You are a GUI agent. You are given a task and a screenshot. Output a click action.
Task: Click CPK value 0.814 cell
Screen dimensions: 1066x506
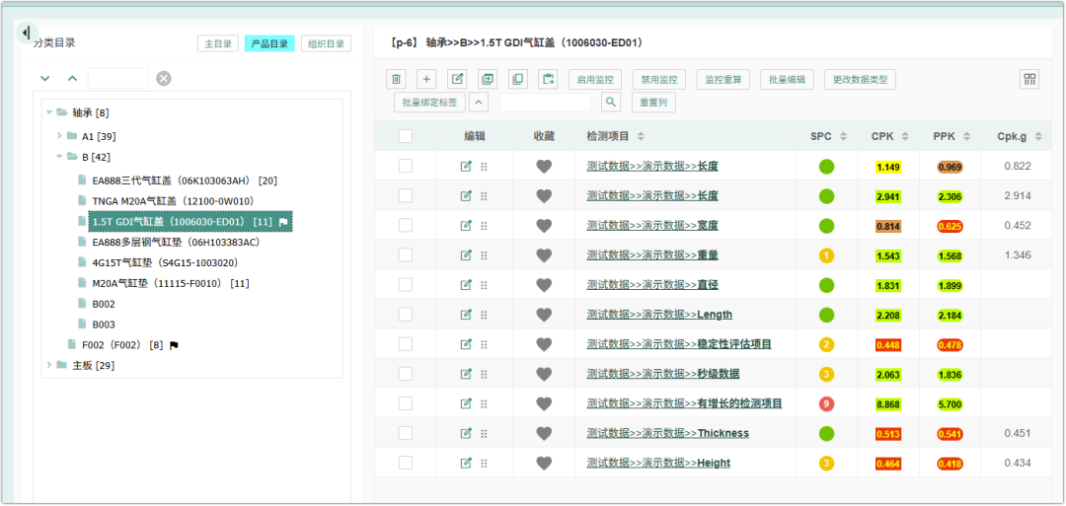[888, 226]
